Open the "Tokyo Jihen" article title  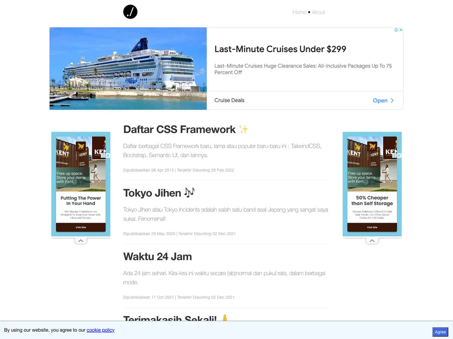tap(152, 193)
